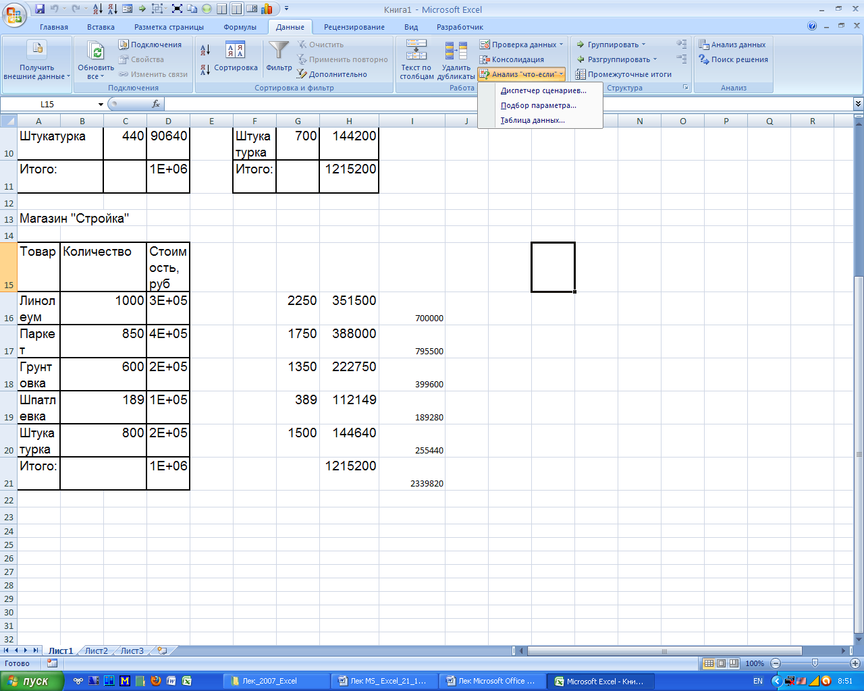Open Анализ данных

click(x=732, y=45)
